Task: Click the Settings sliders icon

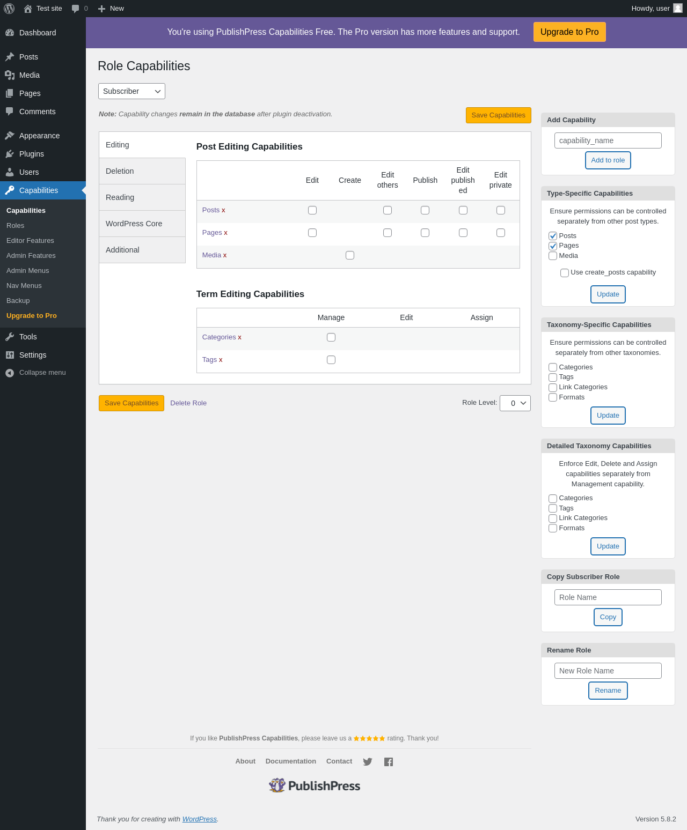Action: [10, 355]
